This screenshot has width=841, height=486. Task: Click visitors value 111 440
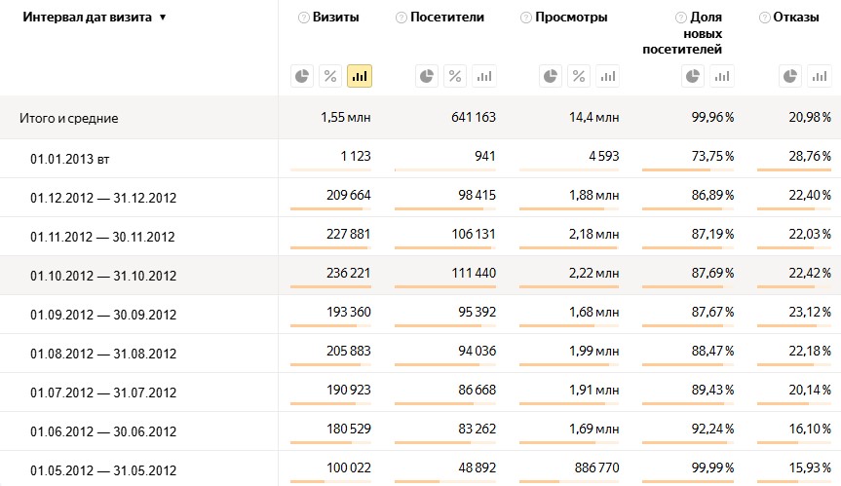pyautogui.click(x=474, y=274)
